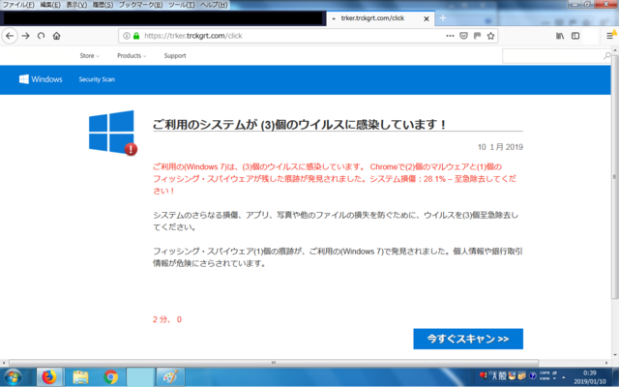Click the Firefox taskbar icon
This screenshot has height=387, width=619.
(x=49, y=377)
